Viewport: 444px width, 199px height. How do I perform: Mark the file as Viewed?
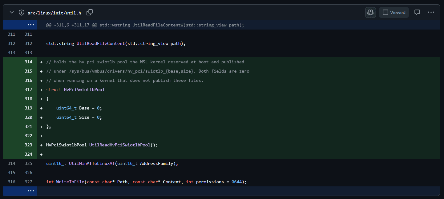(x=394, y=12)
